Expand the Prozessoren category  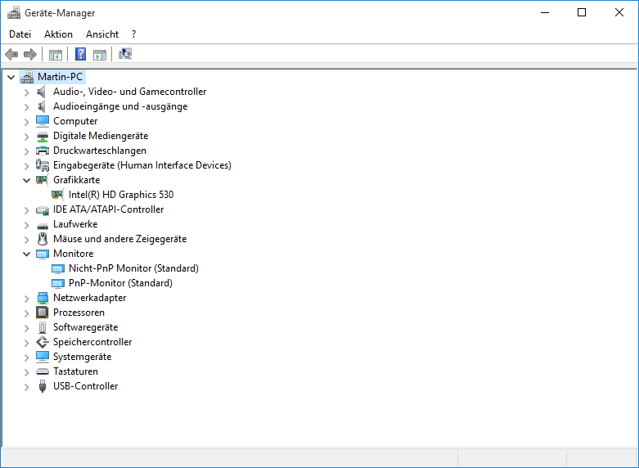[x=27, y=313]
